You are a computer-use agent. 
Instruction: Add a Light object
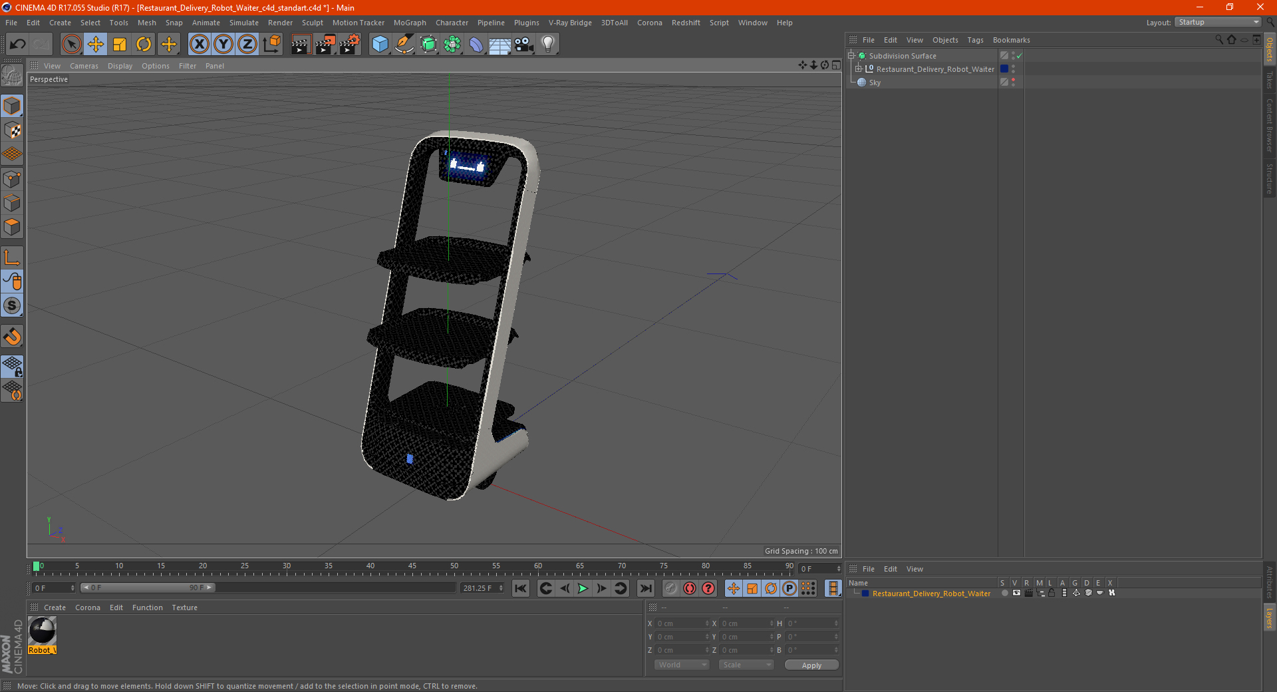coord(548,45)
